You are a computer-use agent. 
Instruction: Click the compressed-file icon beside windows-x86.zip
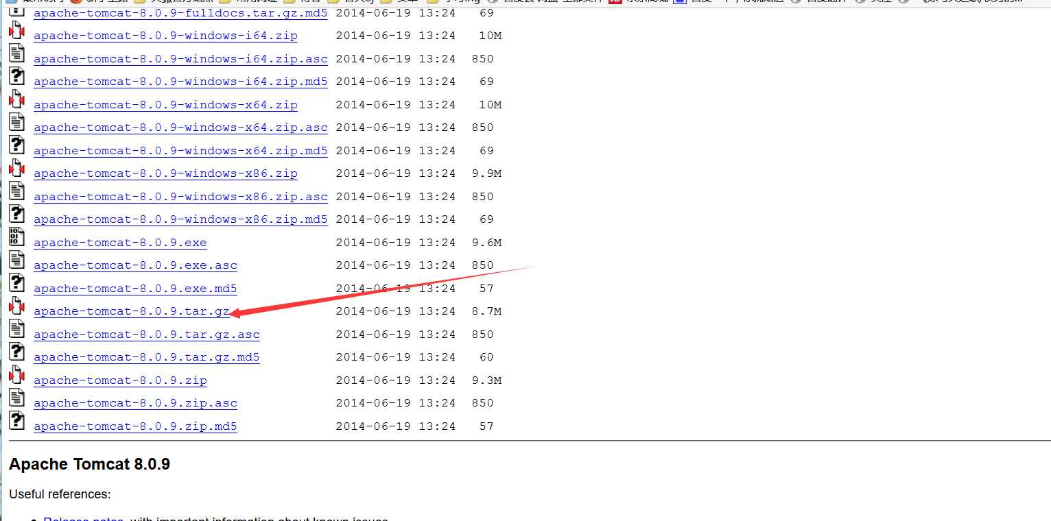(16, 169)
